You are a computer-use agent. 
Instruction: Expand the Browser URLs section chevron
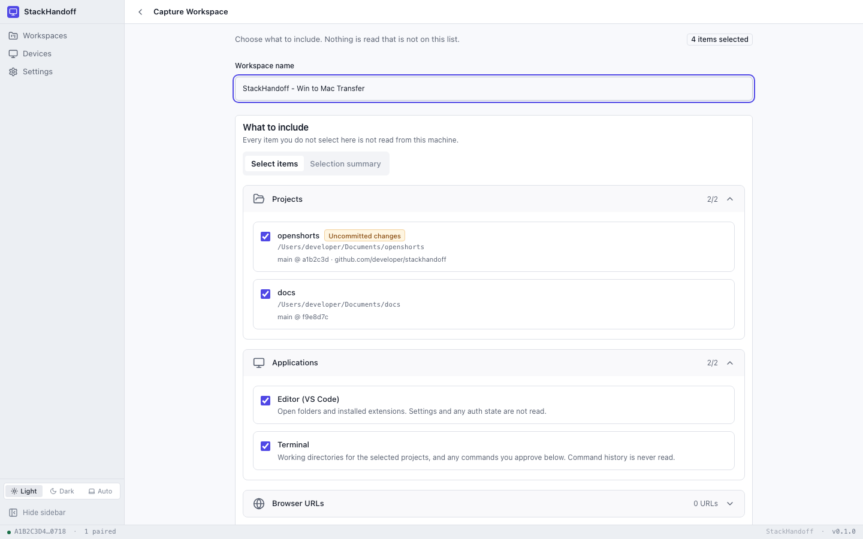pos(730,504)
